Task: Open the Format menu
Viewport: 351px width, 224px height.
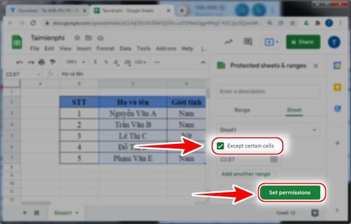Action: click(105, 49)
